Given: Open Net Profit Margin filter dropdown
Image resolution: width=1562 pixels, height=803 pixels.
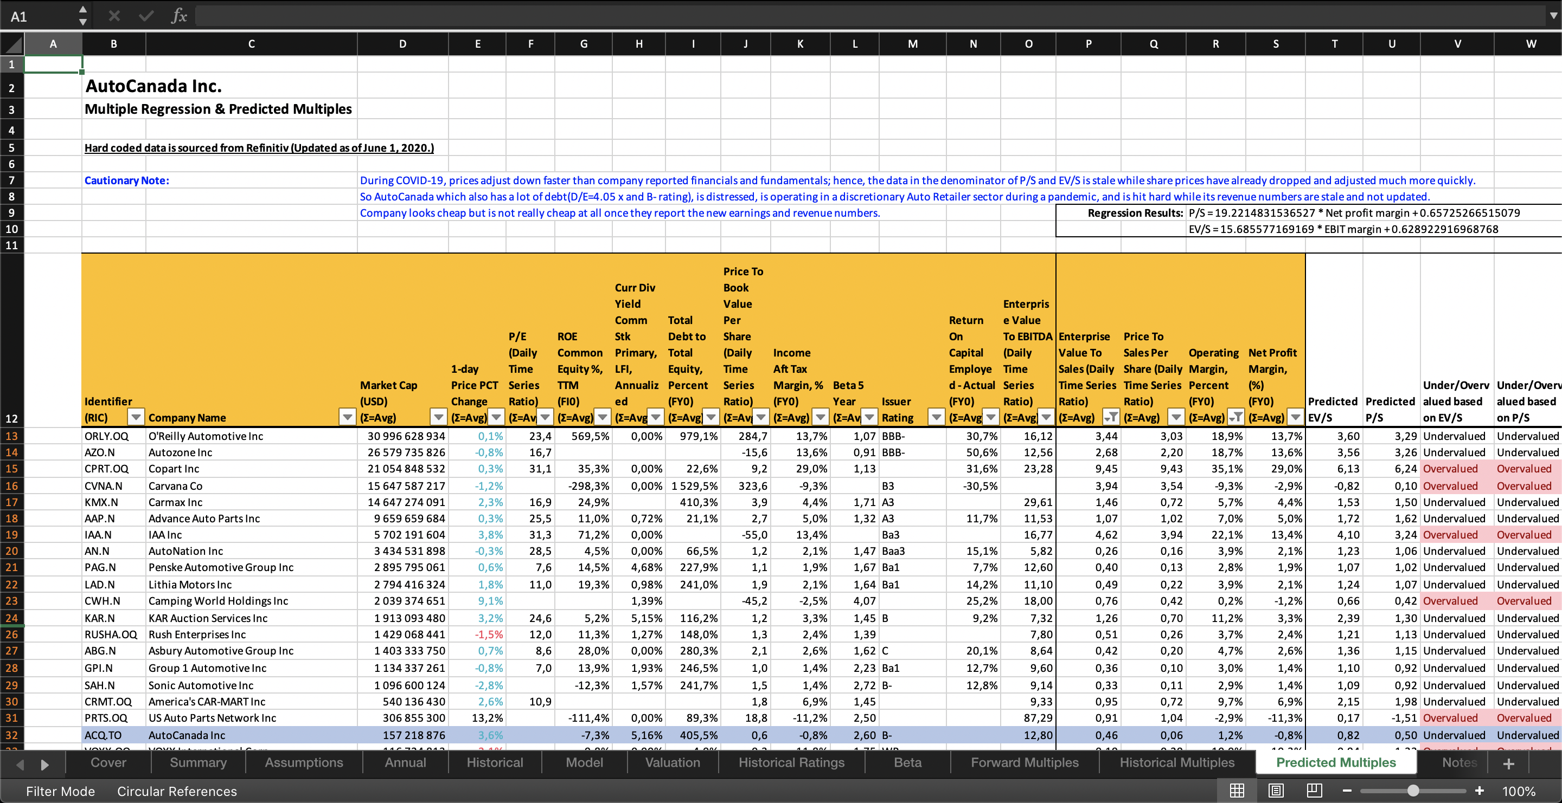Looking at the screenshot, I should click(1295, 417).
